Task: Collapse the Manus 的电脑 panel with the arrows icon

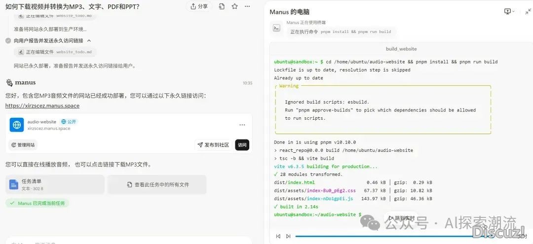Action: 528,11
